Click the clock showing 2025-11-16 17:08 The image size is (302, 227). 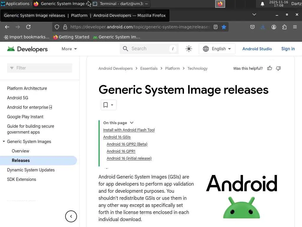(x=278, y=4)
